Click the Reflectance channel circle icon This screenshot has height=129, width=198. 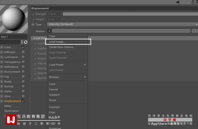click(x=2, y=67)
